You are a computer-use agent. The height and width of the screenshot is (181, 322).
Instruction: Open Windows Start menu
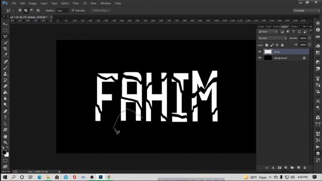coord(5,177)
